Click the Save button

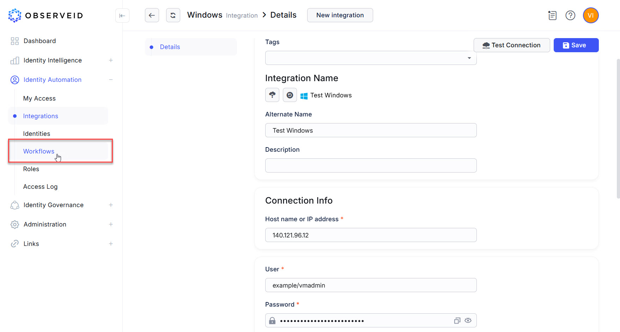coord(576,45)
